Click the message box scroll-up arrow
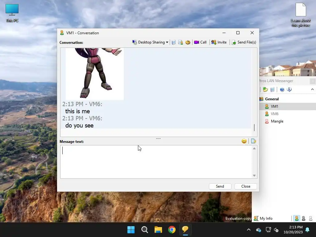Image resolution: width=316 pixels, height=237 pixels. pyautogui.click(x=254, y=148)
